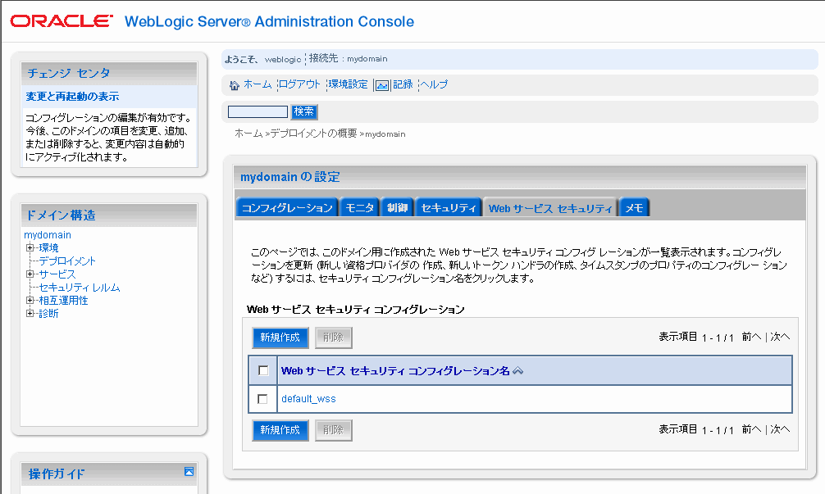Open セキュリティ レルム in the domain tree
This screenshot has width=825, height=494.
(x=80, y=287)
